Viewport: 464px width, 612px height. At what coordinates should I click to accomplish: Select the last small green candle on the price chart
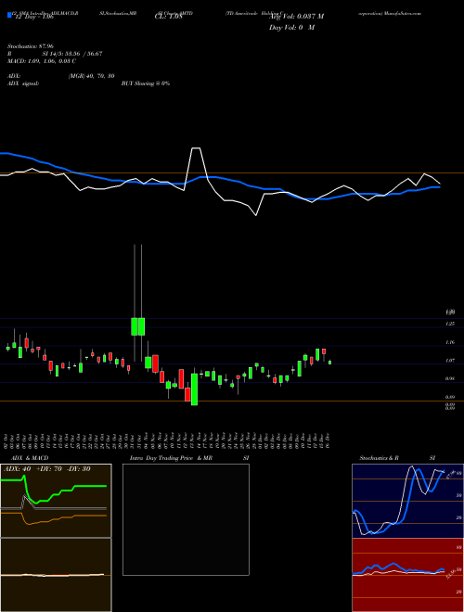[x=329, y=363]
